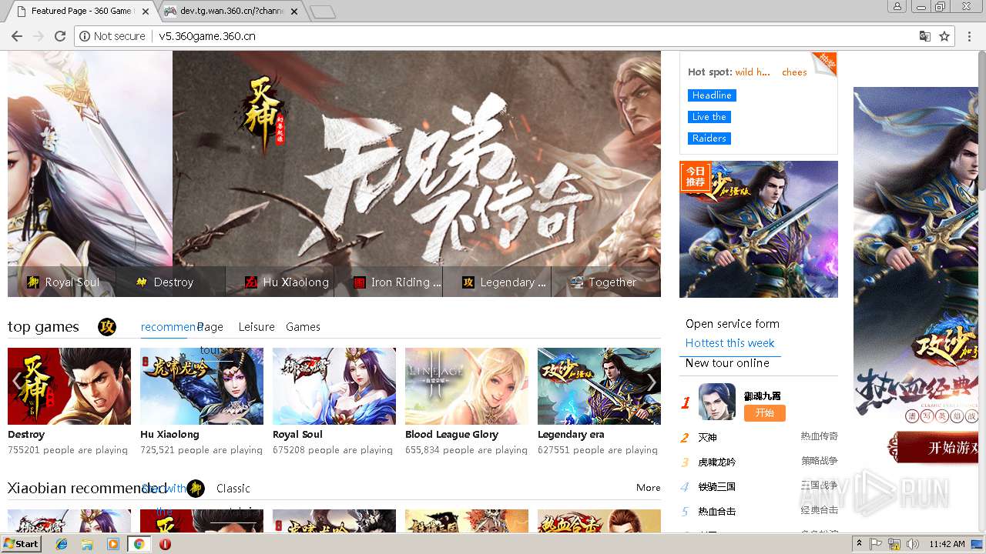Viewport: 986px width, 554px height.
Task: Select the Iron Riding banner item
Action: (x=397, y=282)
